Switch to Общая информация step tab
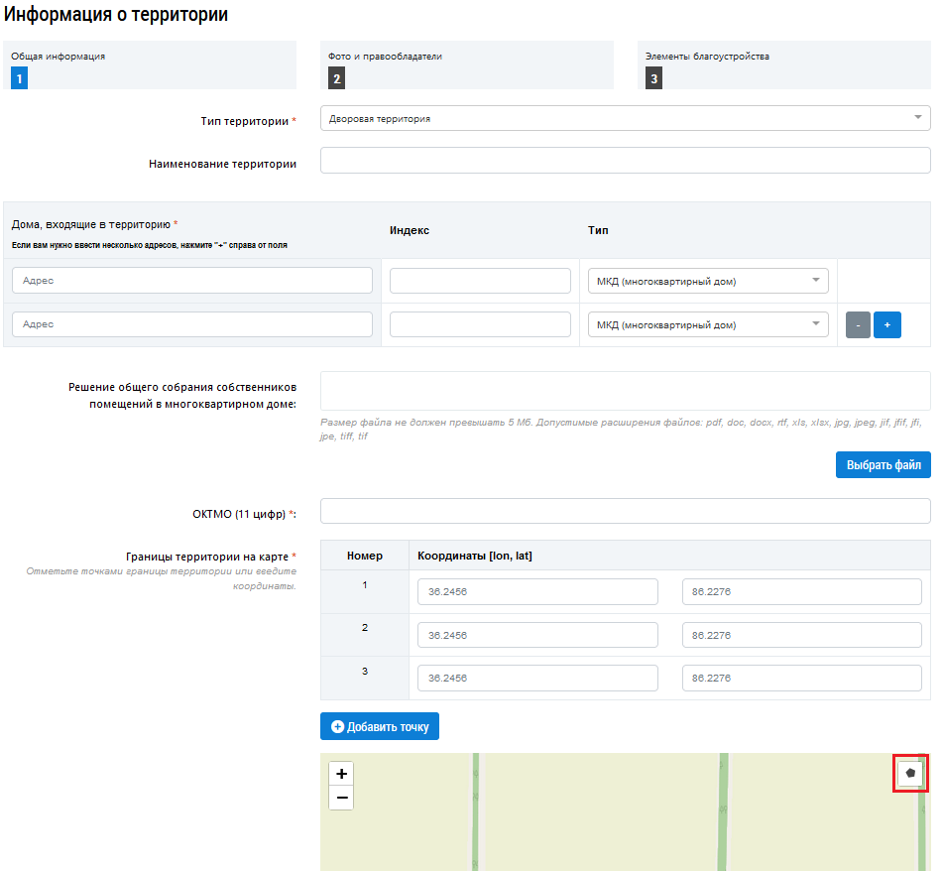 point(150,65)
